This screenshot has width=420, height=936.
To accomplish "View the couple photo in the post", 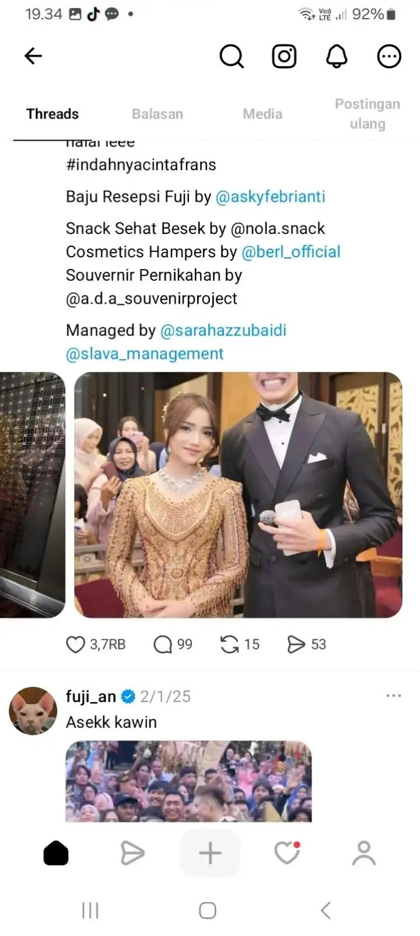I will pos(238,495).
